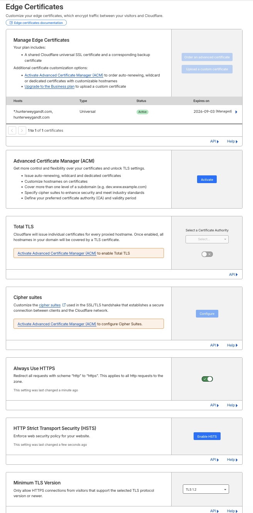The height and width of the screenshot is (513, 253).
Task: Open API link under Total TLS
Action: click(x=233, y=275)
